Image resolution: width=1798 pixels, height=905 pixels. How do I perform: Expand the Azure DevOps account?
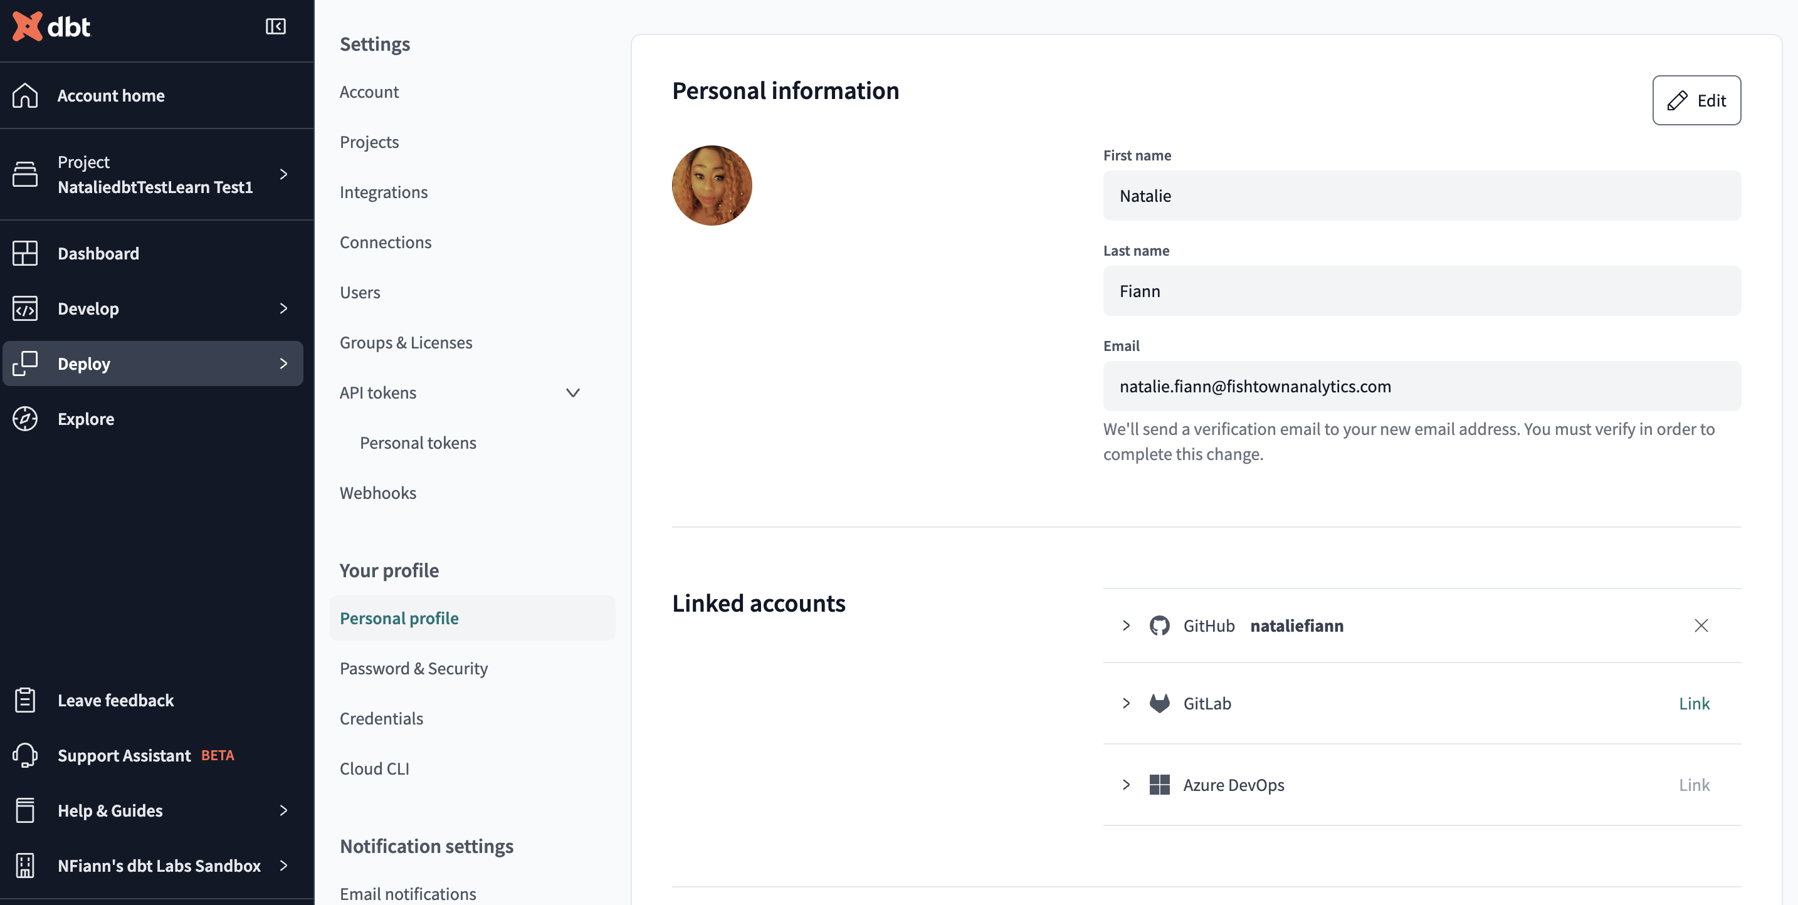1125,784
